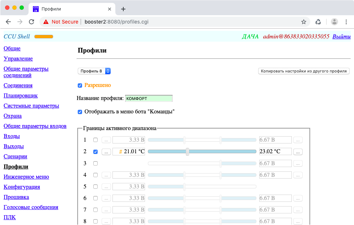Click row 1 left ellipsis button

(106, 140)
